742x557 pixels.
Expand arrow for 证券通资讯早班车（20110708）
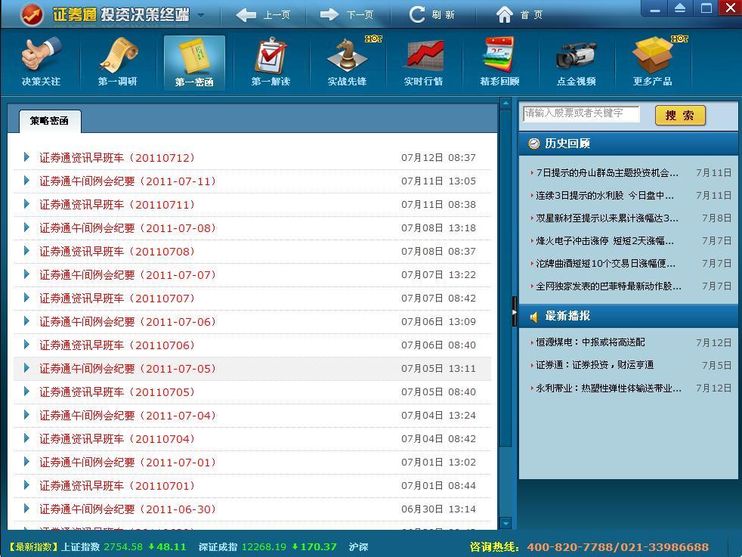[26, 251]
